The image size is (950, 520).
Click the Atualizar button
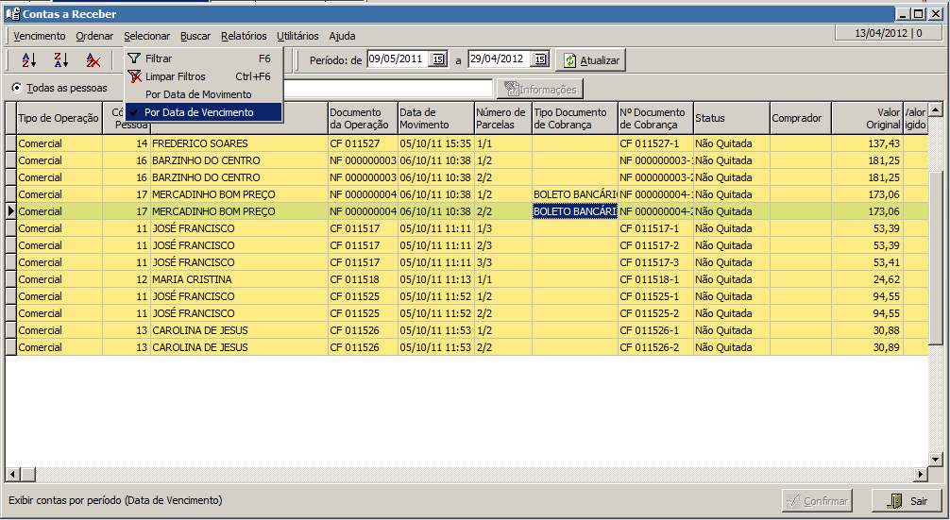pos(591,60)
